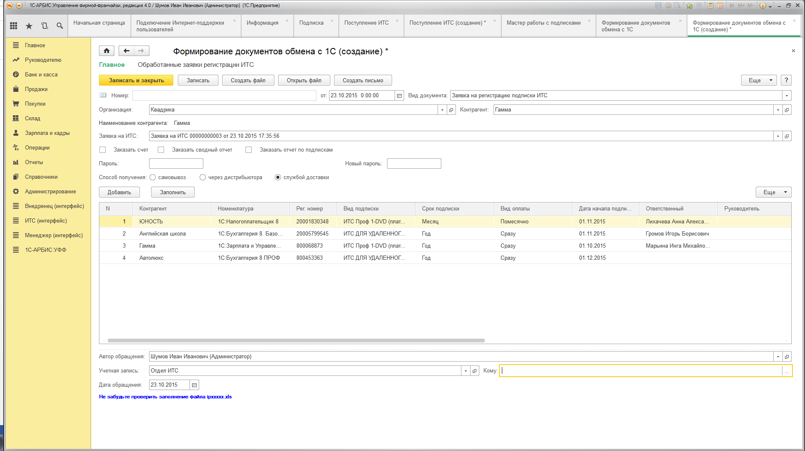Open Отдел ИТС account record icon
The height and width of the screenshot is (451, 805).
[474, 371]
